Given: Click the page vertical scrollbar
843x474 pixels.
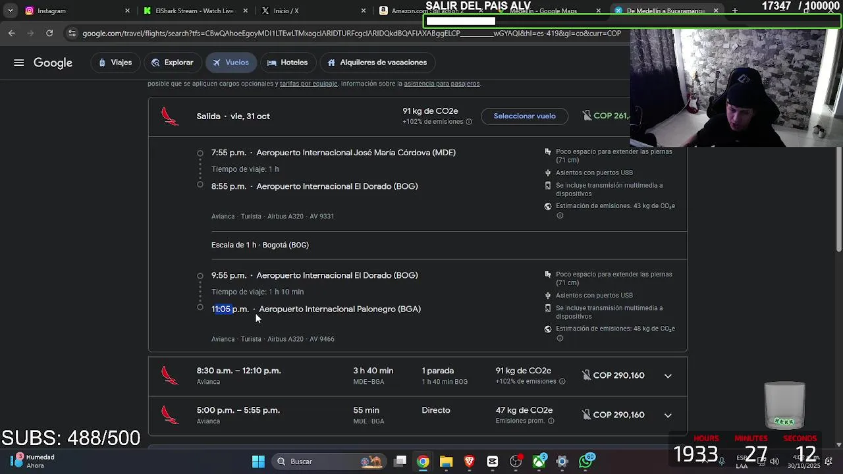Looking at the screenshot, I should pos(839,199).
